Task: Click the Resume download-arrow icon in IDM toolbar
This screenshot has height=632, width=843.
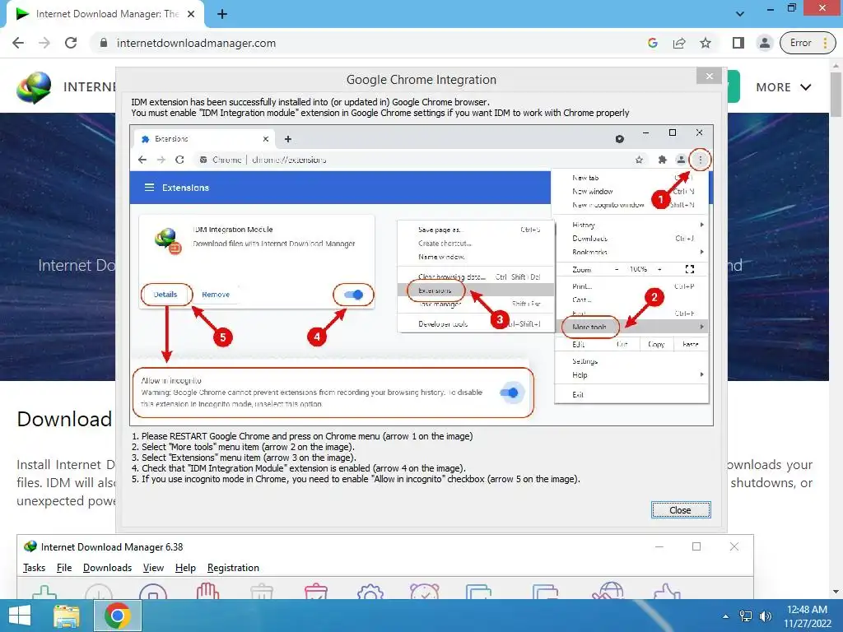Action: (x=99, y=592)
